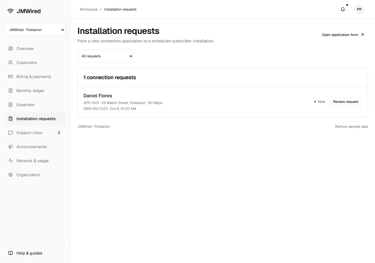The width and height of the screenshot is (375, 263).
Task: Click the JMWired wifi logo icon
Action: pyautogui.click(x=11, y=11)
